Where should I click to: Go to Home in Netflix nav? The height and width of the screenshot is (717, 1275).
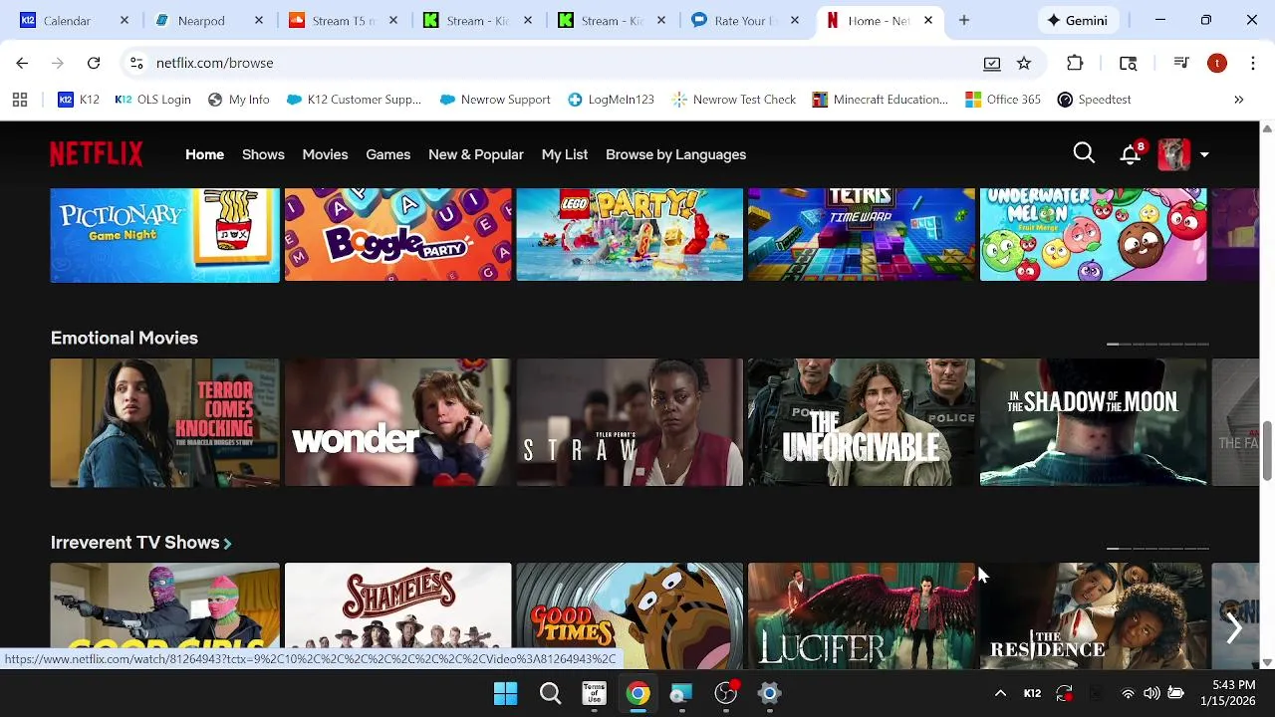click(204, 154)
